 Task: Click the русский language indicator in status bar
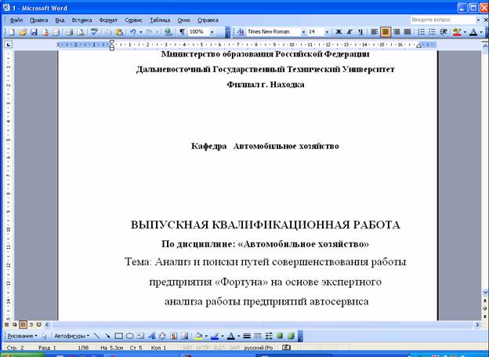259,348
